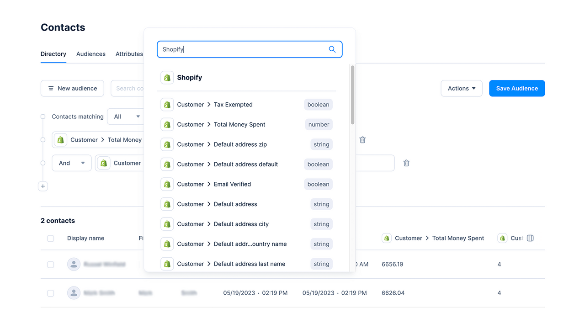
Task: Add a new filter condition with plus icon
Action: 43,186
